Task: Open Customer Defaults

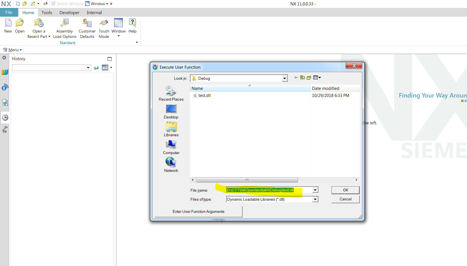Action: [x=87, y=28]
